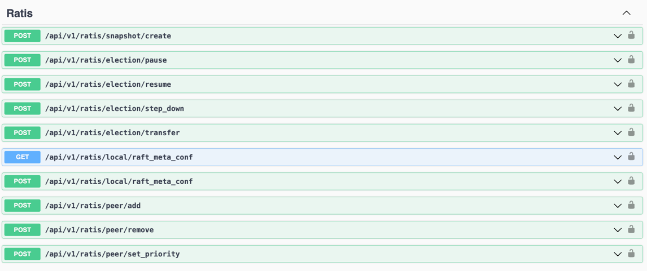This screenshot has height=271, width=647.
Task: Click the authorization lock for election/resume
Action: pos(631,84)
